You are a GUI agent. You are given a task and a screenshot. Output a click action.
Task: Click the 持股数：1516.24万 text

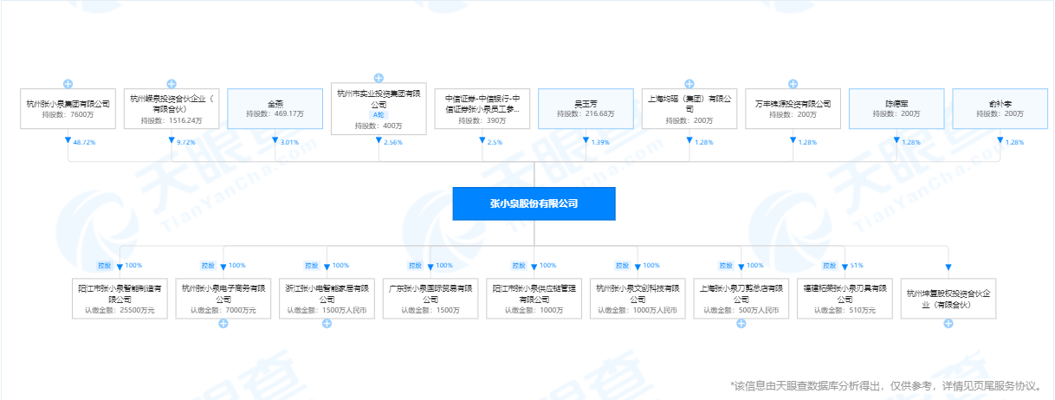172,119
